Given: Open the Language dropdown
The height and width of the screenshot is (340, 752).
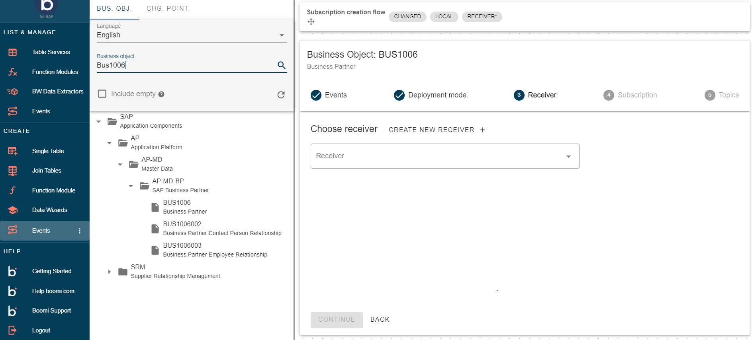Looking at the screenshot, I should pyautogui.click(x=191, y=35).
